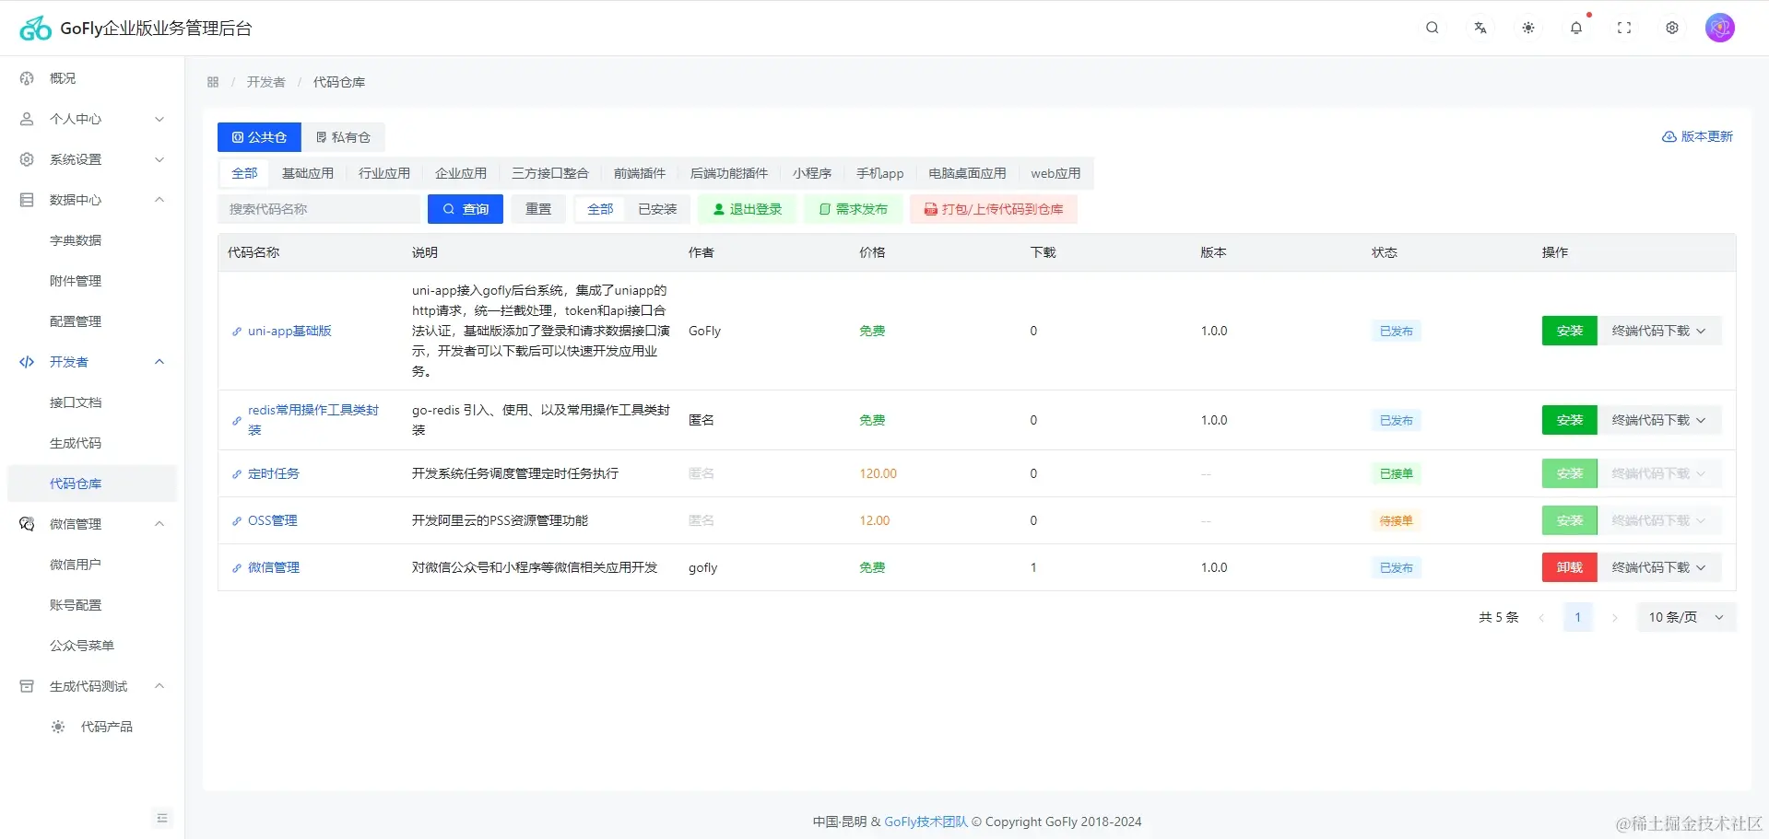
Task: Click the 查询 search button
Action: 466,209
